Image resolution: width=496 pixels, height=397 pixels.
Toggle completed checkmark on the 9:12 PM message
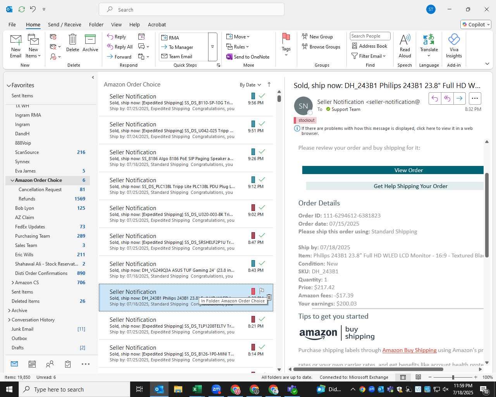click(262, 179)
